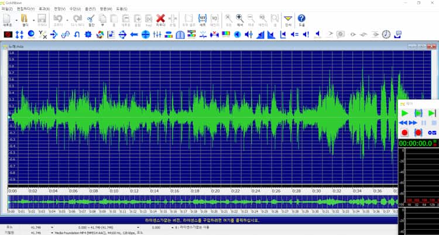Play selection with the bracketed green play button
The width and height of the screenshot is (439, 235).
[x=419, y=113]
